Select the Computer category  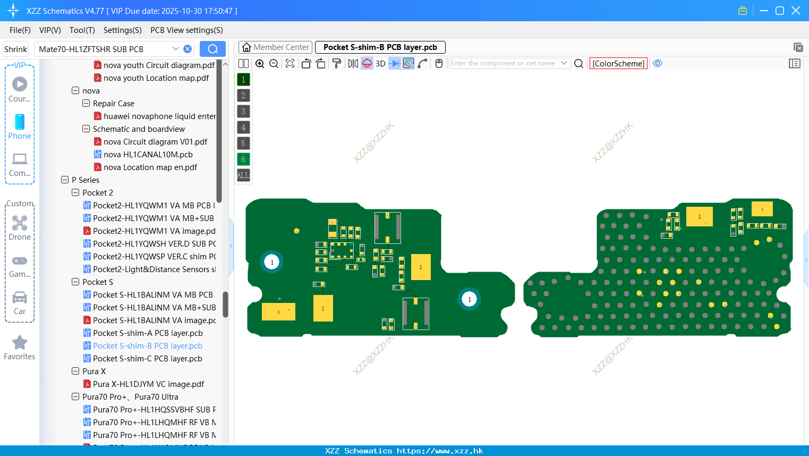[20, 164]
